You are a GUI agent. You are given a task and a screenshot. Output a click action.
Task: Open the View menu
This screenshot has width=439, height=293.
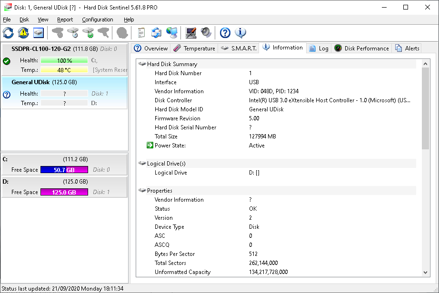[43, 20]
